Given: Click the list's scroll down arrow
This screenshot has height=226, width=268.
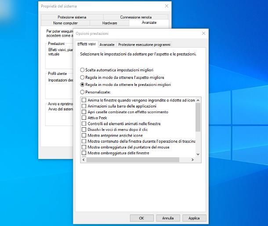Looking at the screenshot, I should click(x=198, y=154).
